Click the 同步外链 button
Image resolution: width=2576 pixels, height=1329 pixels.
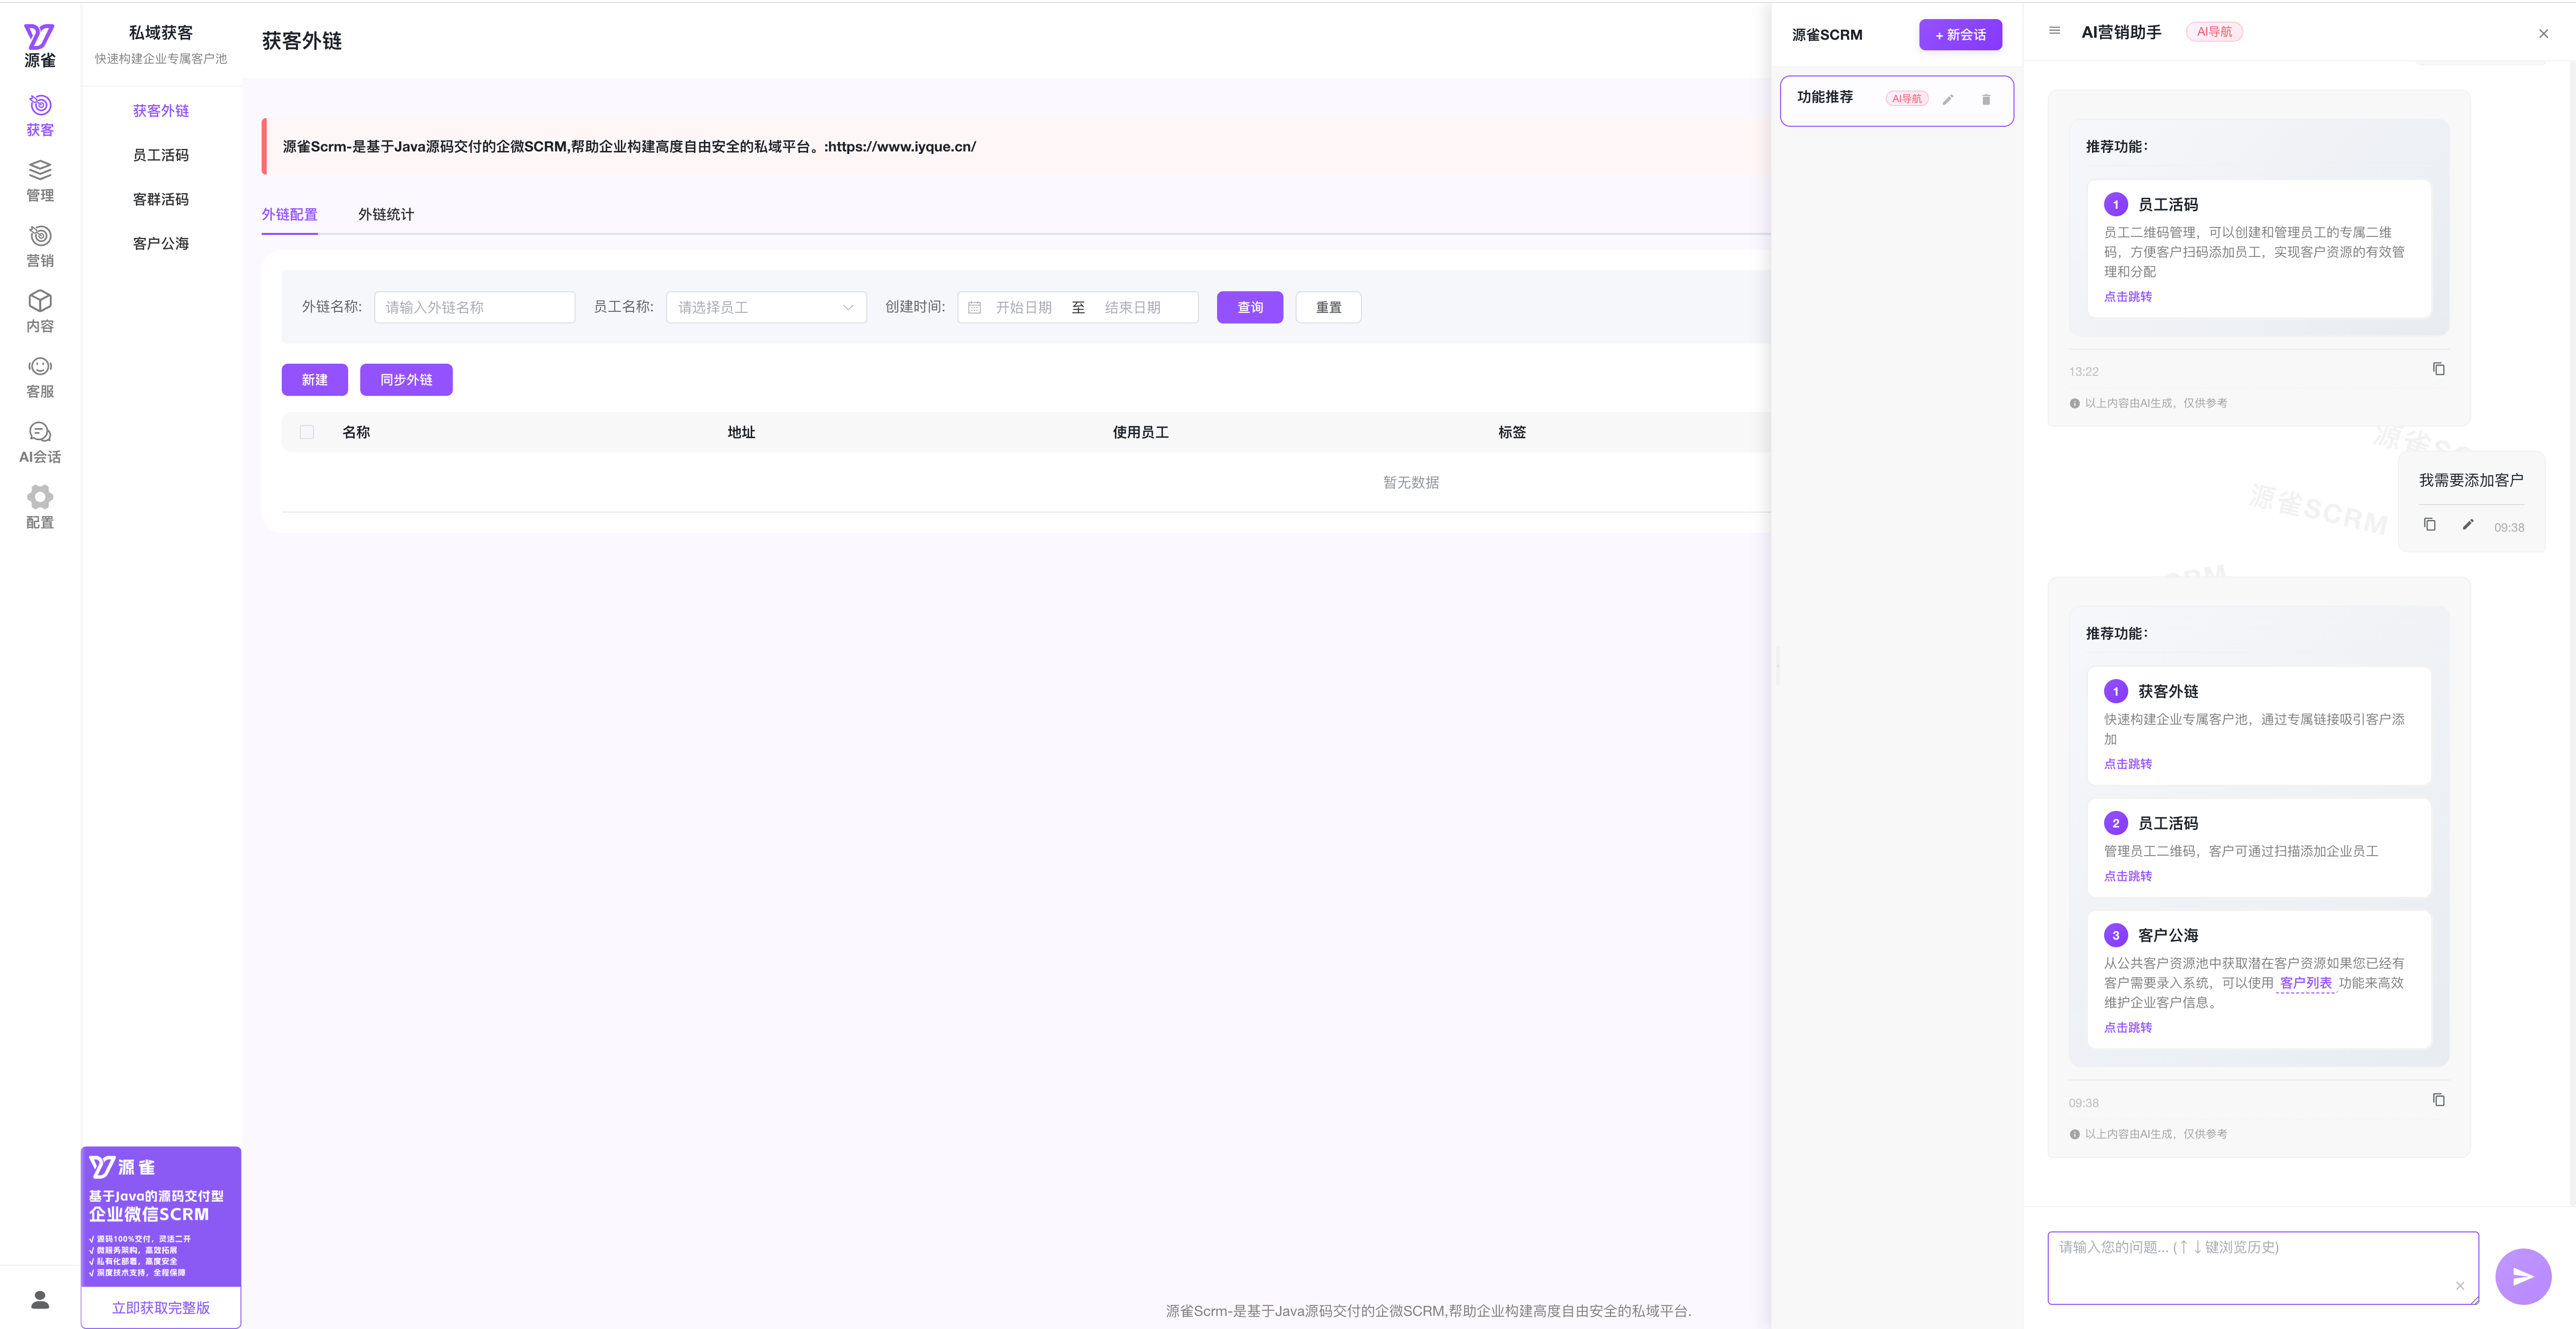(x=406, y=380)
